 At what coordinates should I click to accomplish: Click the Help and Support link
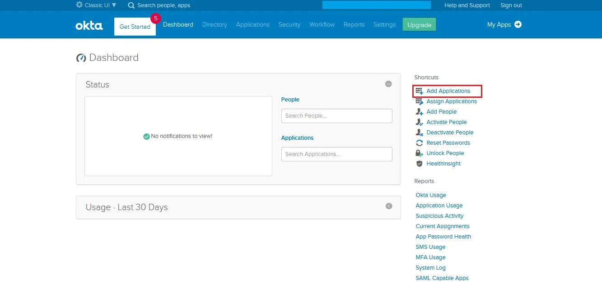pos(467,5)
